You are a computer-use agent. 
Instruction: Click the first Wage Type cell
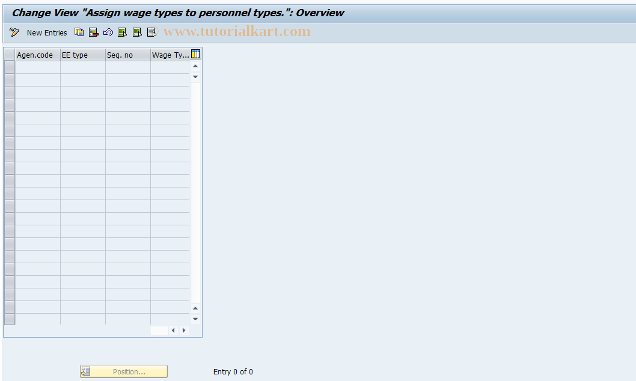coord(170,67)
